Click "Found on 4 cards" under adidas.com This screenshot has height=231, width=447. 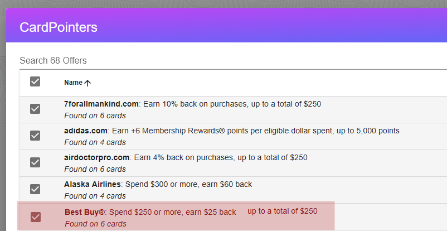95,142
